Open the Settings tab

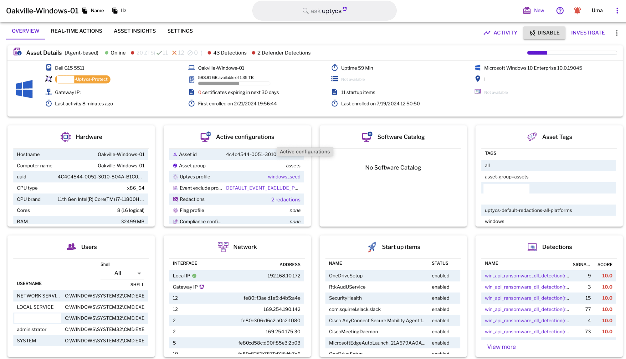(x=180, y=31)
